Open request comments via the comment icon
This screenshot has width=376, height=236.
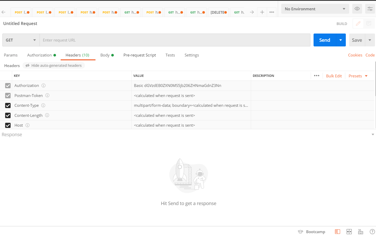(369, 23)
